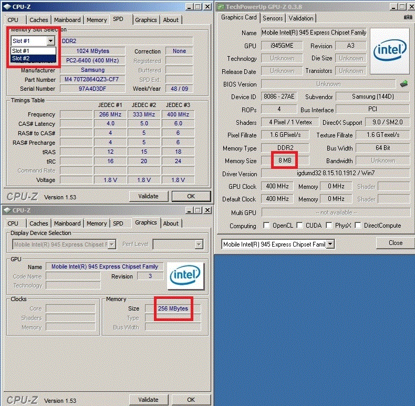The height and width of the screenshot is (406, 415).
Task: Click Validate in the bottom CPU-Z window
Action: click(x=148, y=400)
